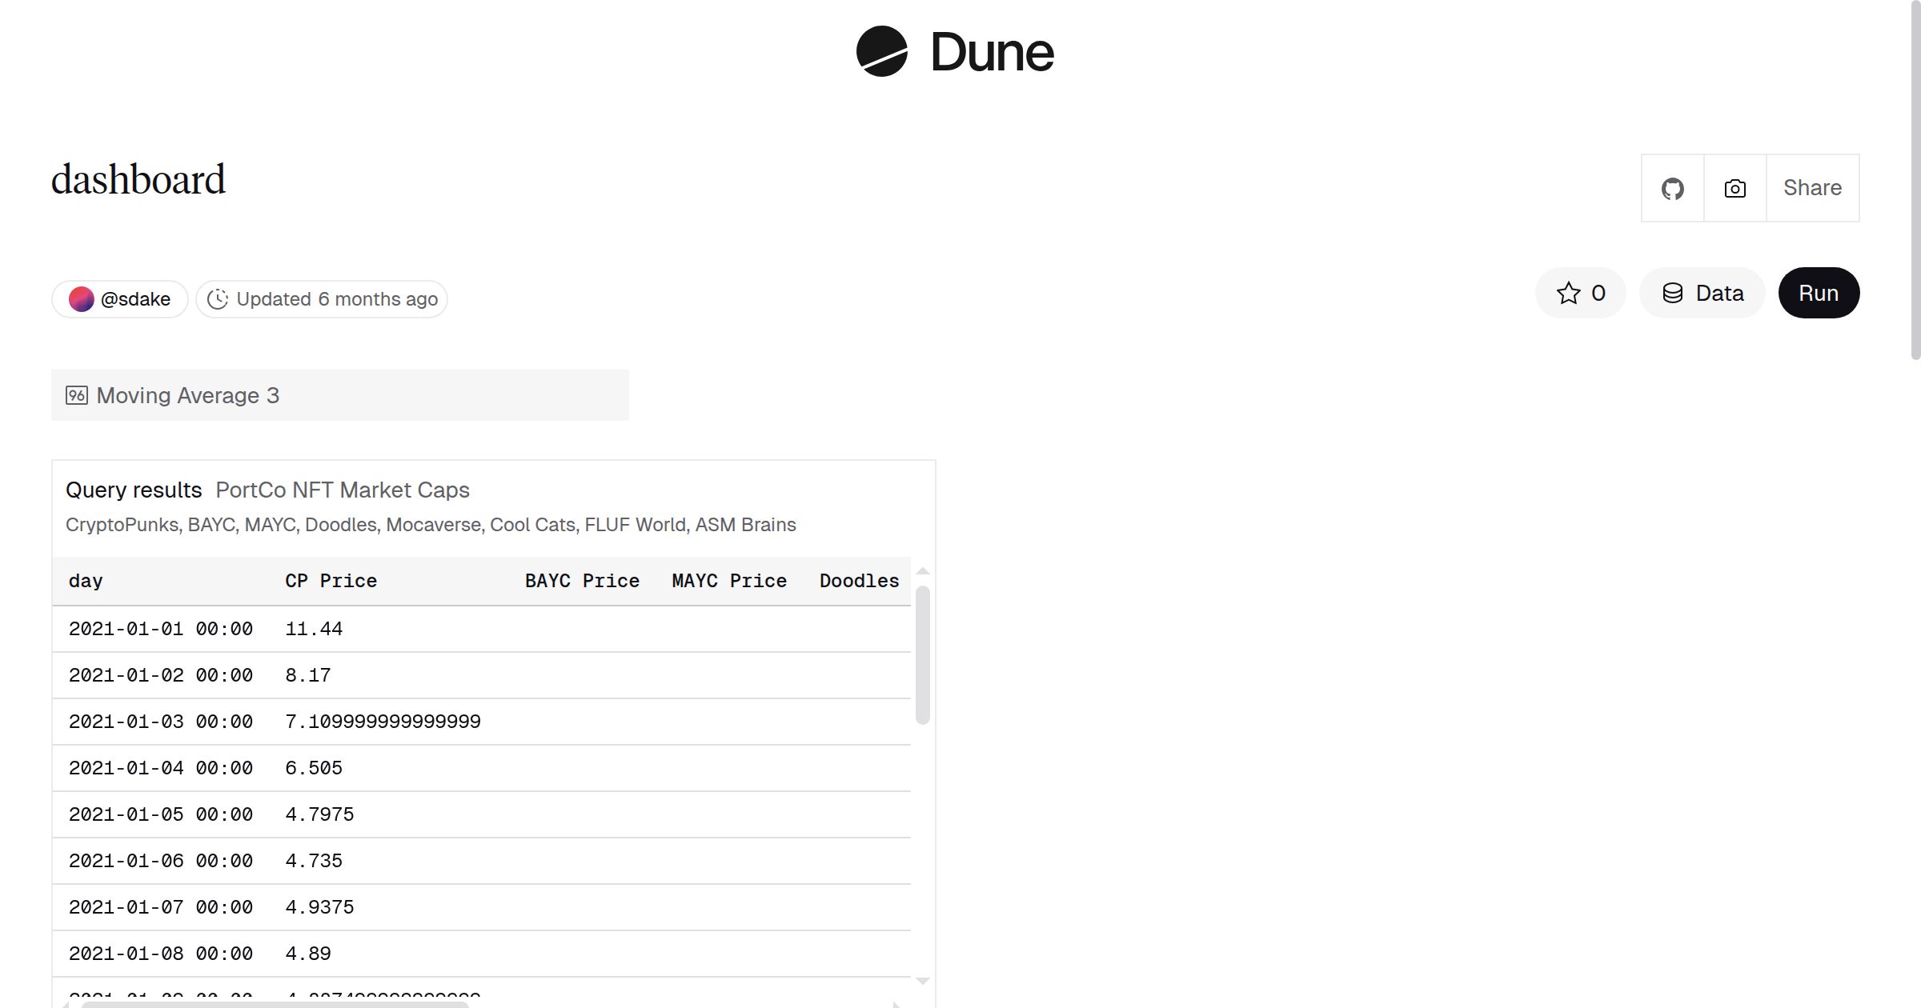Click the page vertical scrollbar
This screenshot has height=1008, width=1921.
pyautogui.click(x=1915, y=180)
